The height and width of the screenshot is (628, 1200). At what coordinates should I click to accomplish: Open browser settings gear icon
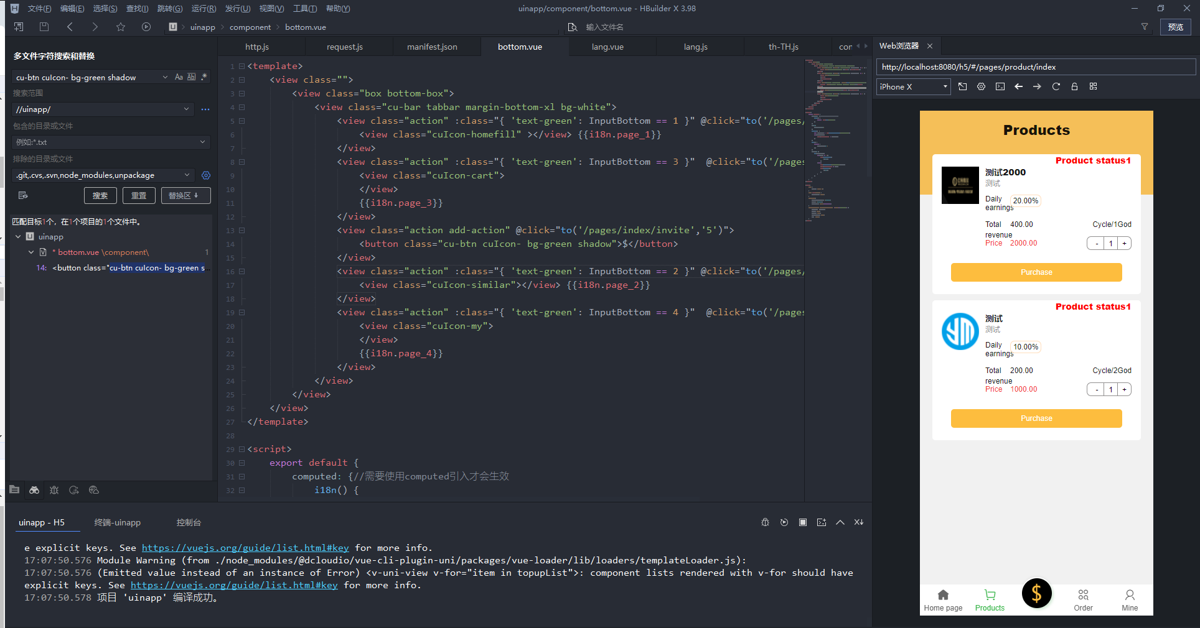pyautogui.click(x=982, y=86)
